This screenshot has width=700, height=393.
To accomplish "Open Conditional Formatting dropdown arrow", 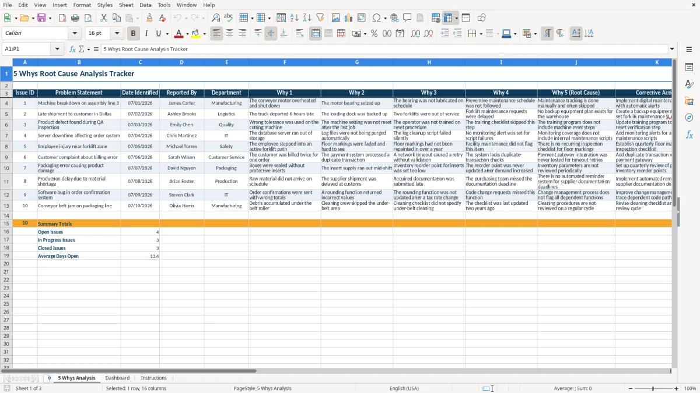I will [x=535, y=34].
